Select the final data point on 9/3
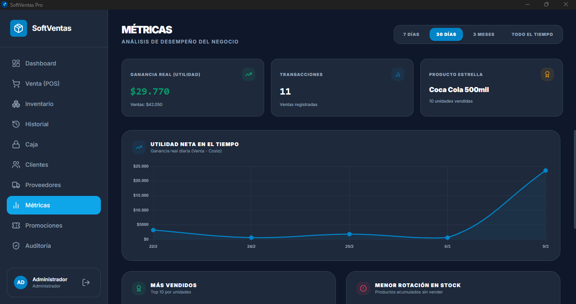 545,170
